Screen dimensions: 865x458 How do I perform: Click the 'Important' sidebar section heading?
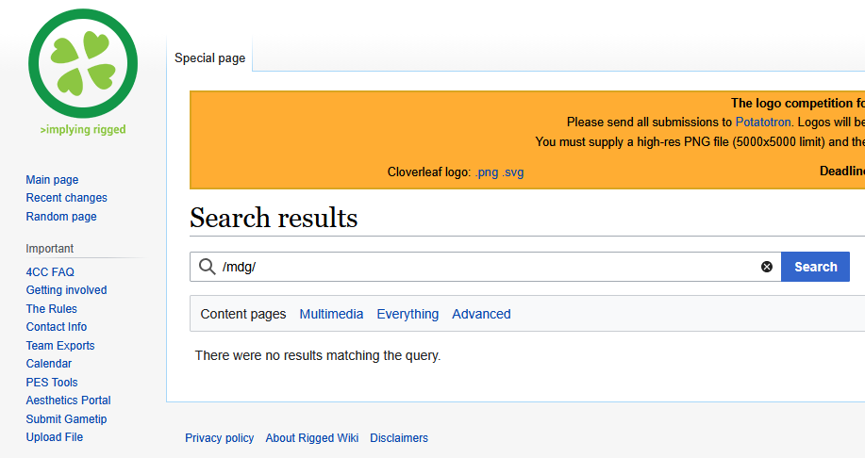click(x=50, y=249)
